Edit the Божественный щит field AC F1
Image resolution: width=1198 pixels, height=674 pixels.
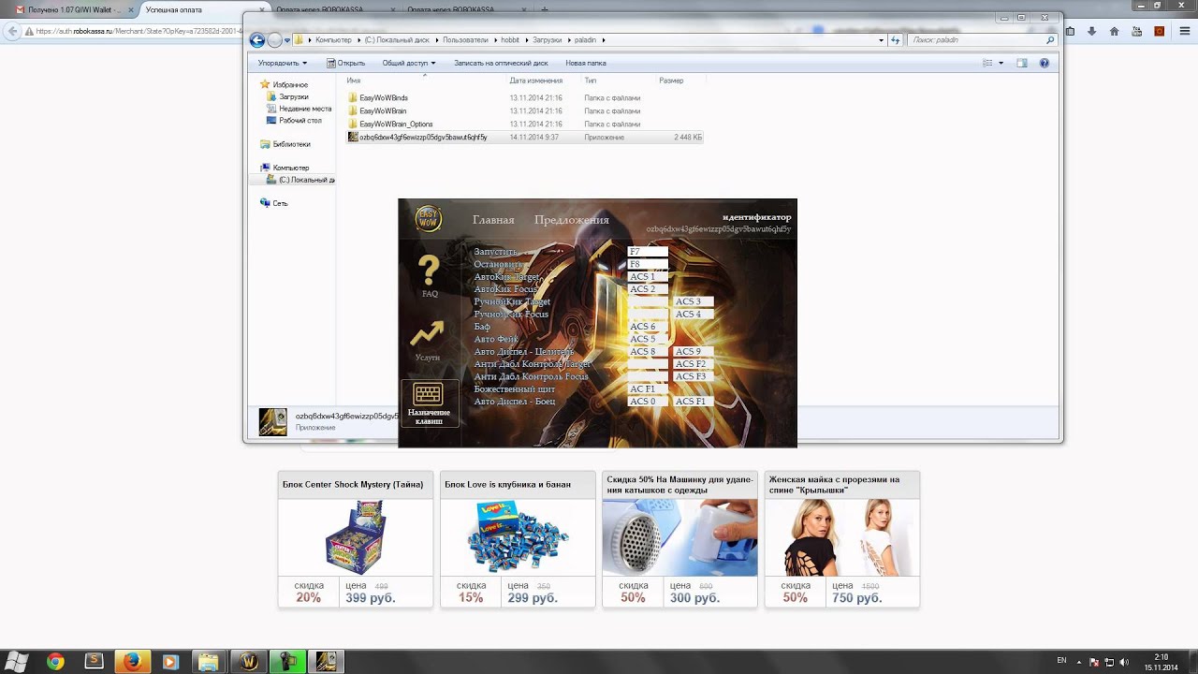click(648, 389)
